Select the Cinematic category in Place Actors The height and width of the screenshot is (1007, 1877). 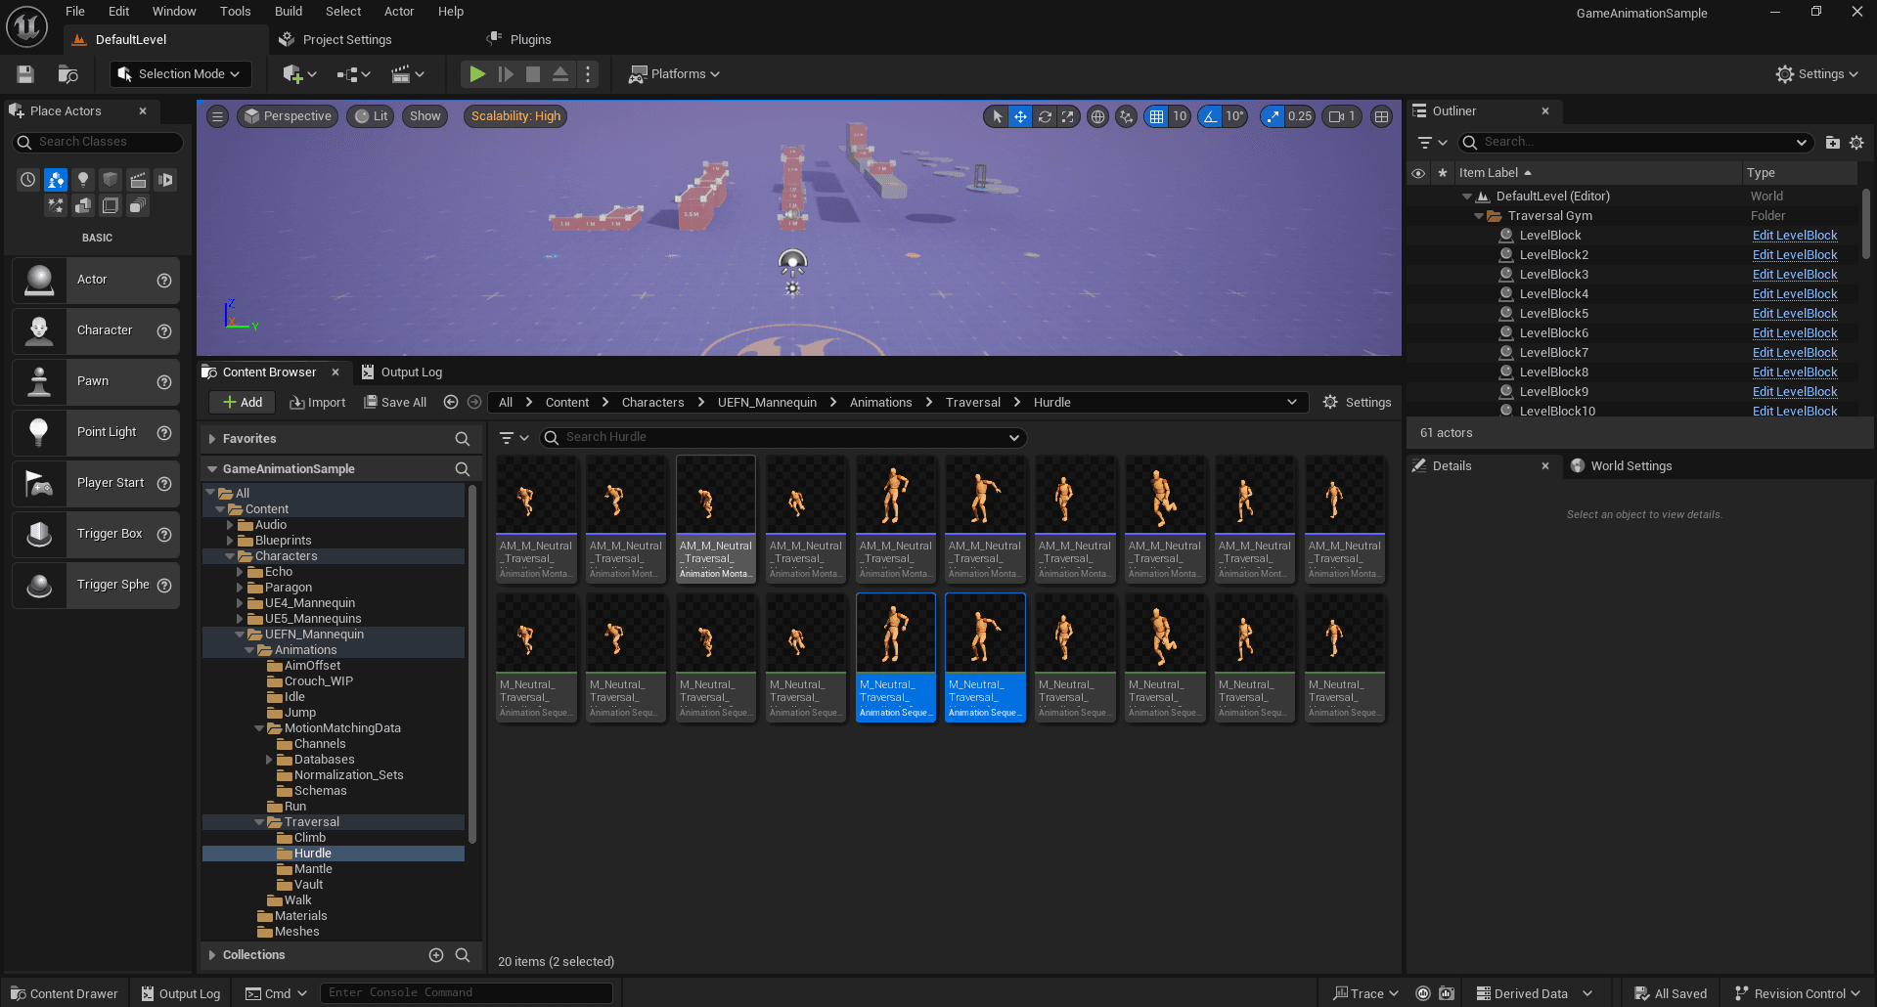click(x=138, y=180)
